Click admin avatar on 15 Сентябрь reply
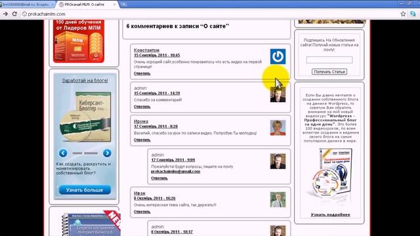The width and height of the screenshot is (420, 236). (x=278, y=94)
